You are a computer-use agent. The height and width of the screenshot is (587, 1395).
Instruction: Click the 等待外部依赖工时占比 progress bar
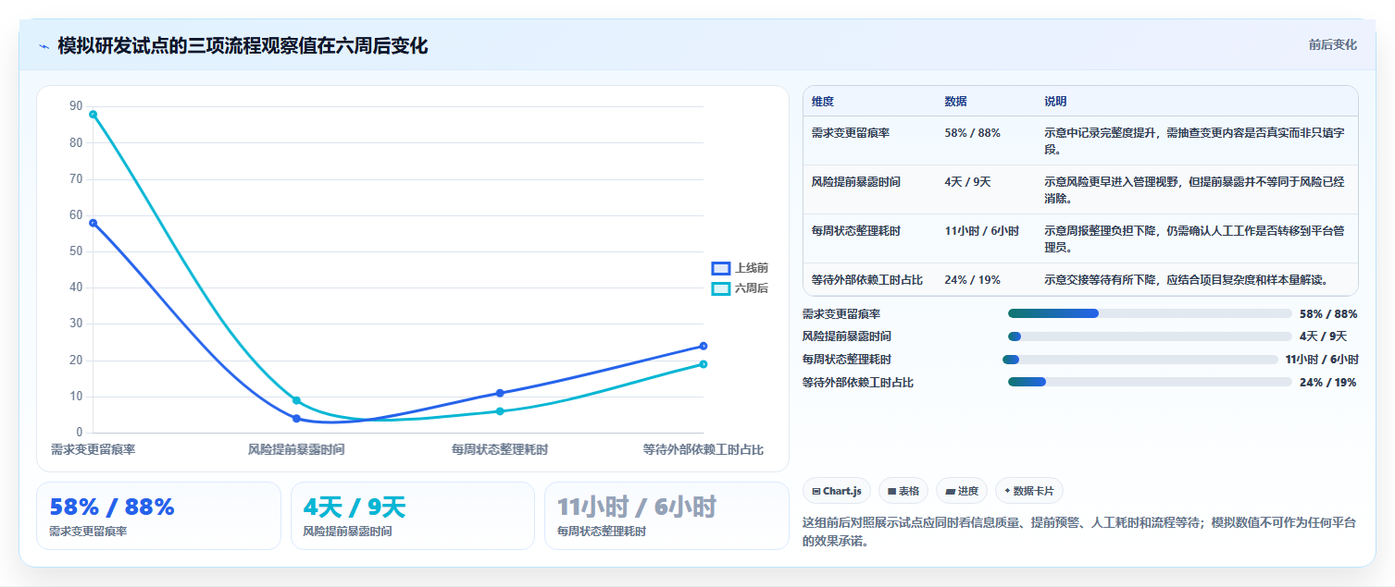click(x=1150, y=382)
